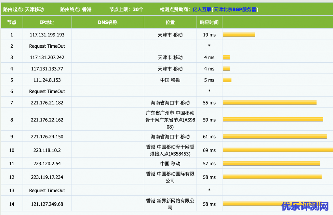Click IP 223.118.10.2 in row 10
The image size is (333, 215).
coord(47,150)
